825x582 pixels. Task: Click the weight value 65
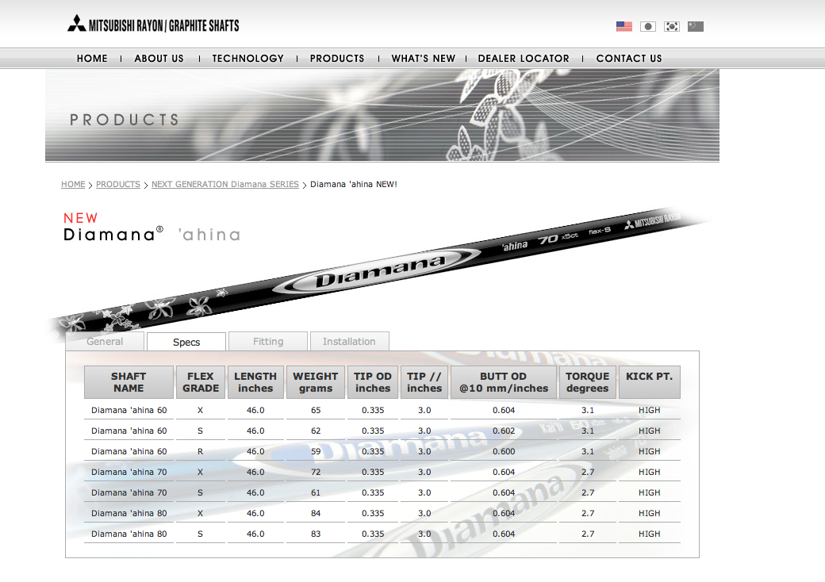(316, 410)
